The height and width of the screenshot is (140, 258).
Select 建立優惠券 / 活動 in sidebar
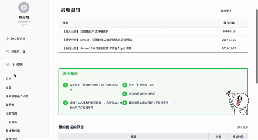tap(17, 96)
